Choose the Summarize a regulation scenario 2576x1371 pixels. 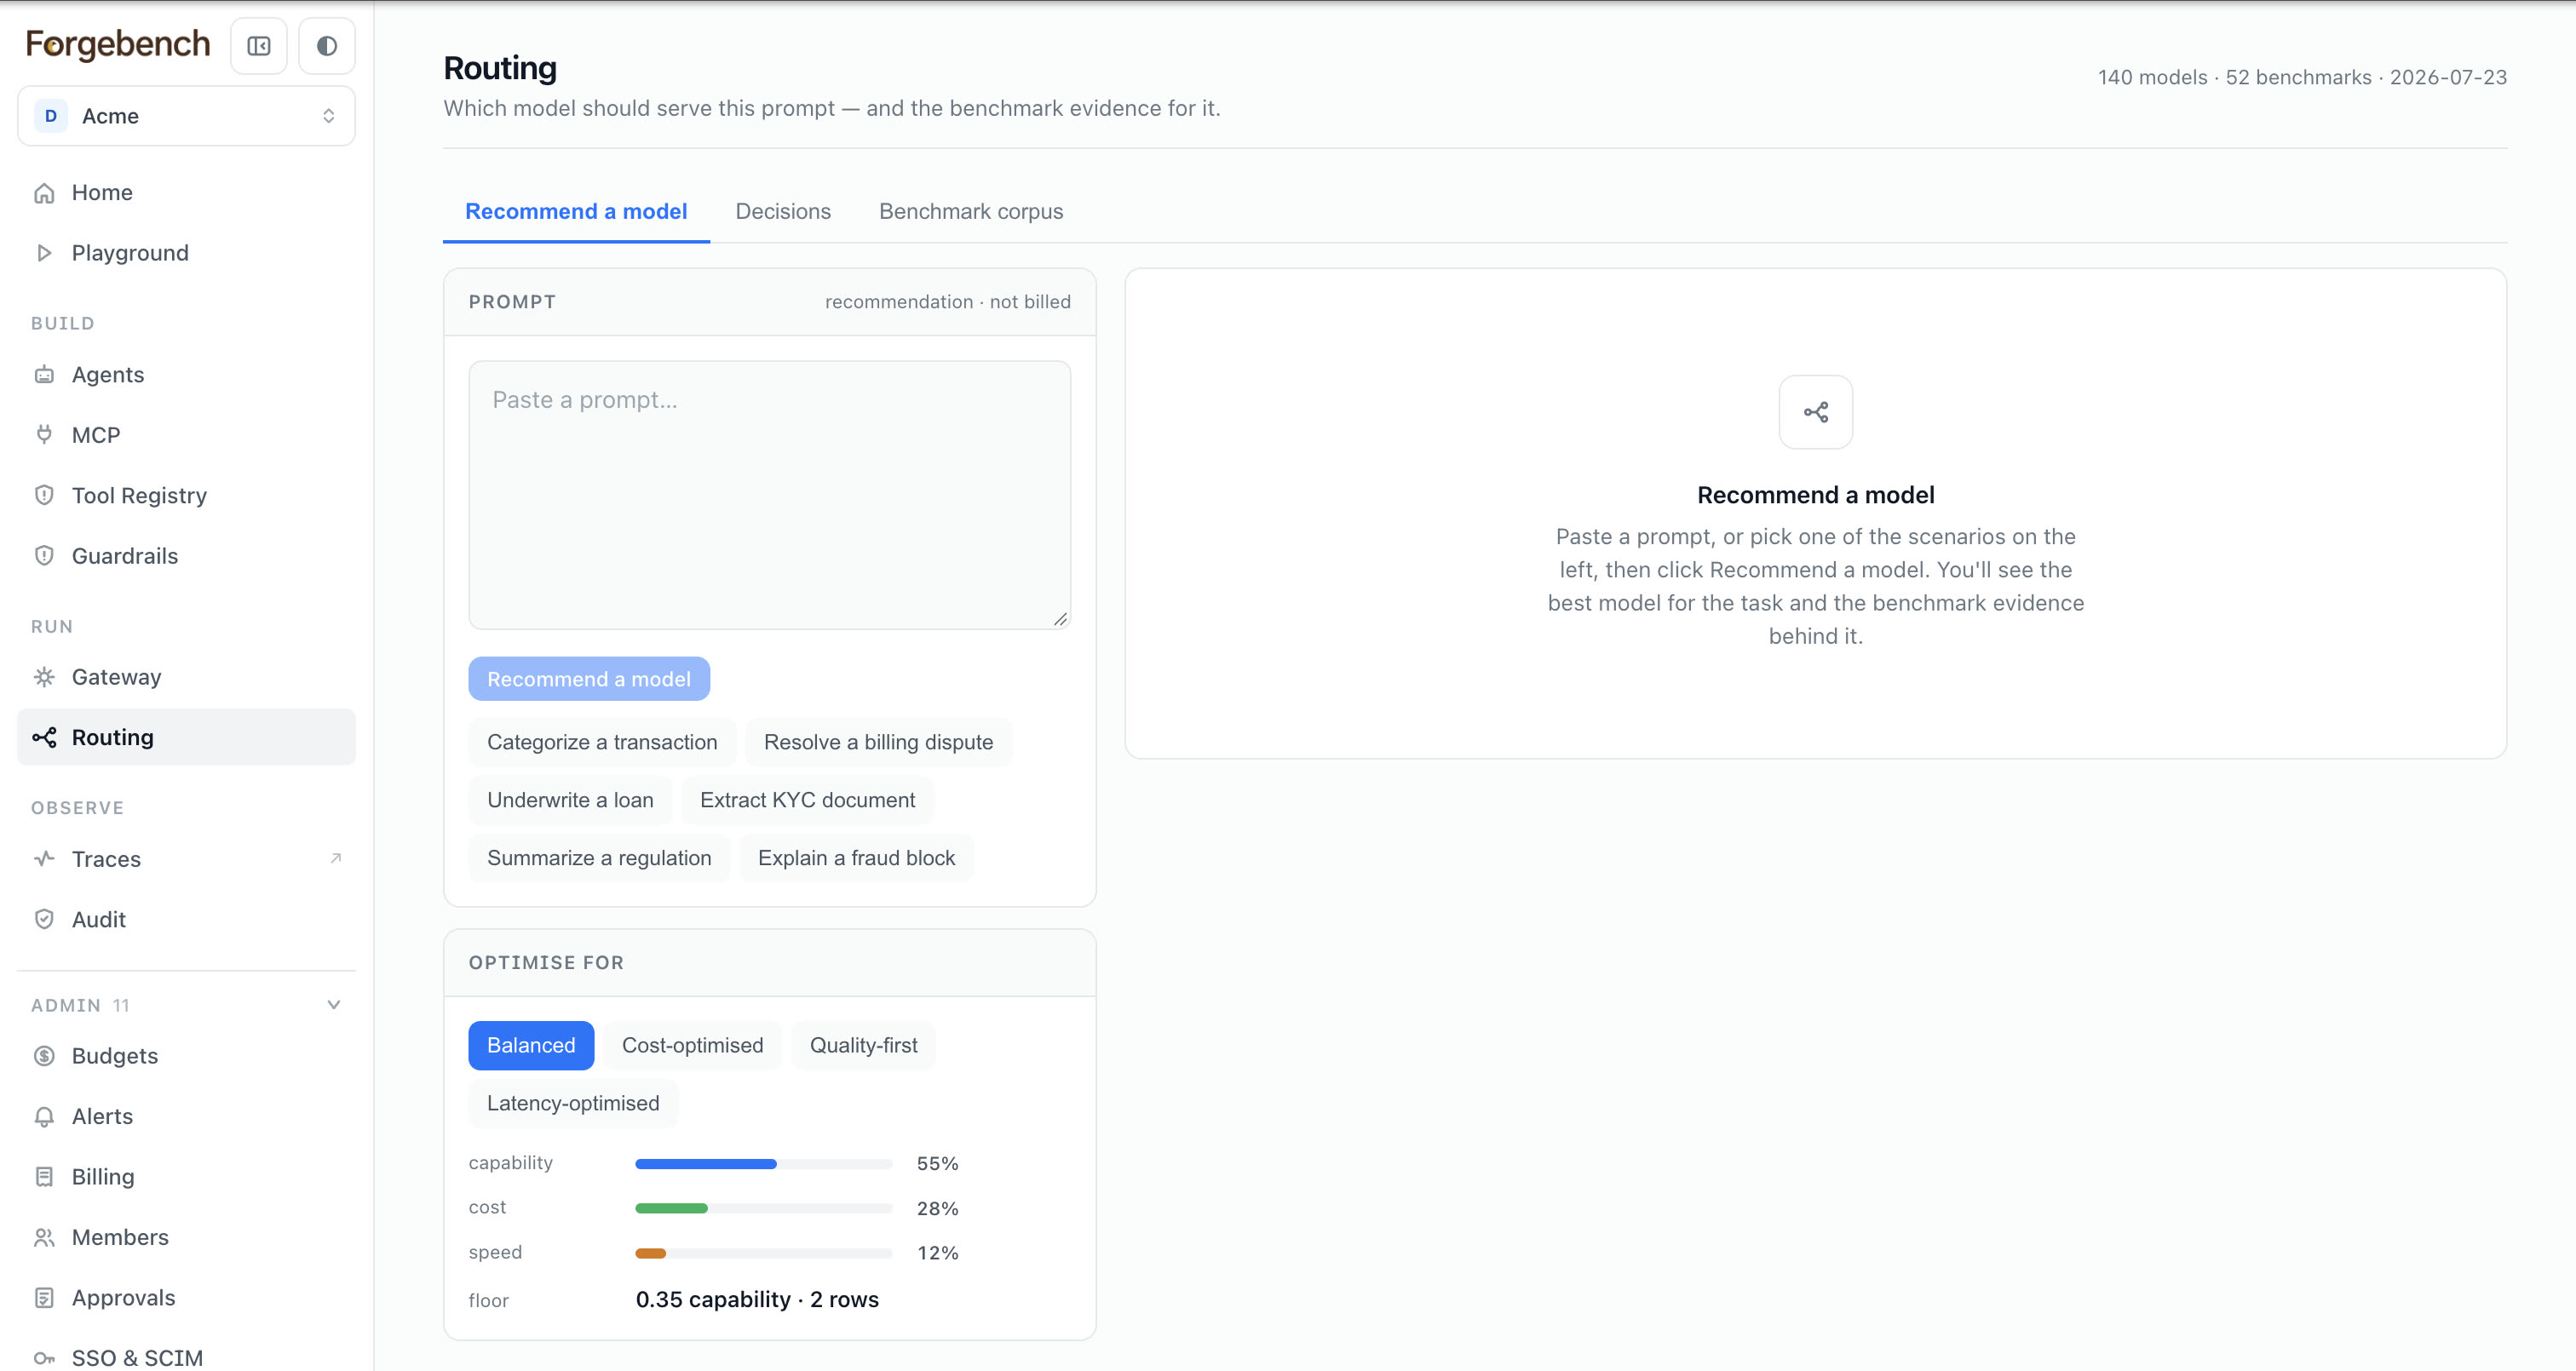pyautogui.click(x=599, y=858)
